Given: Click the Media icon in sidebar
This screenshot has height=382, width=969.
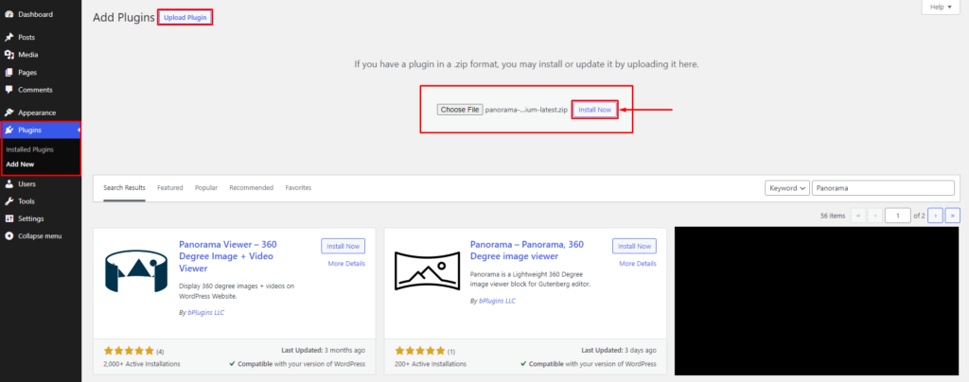Looking at the screenshot, I should pyautogui.click(x=9, y=55).
